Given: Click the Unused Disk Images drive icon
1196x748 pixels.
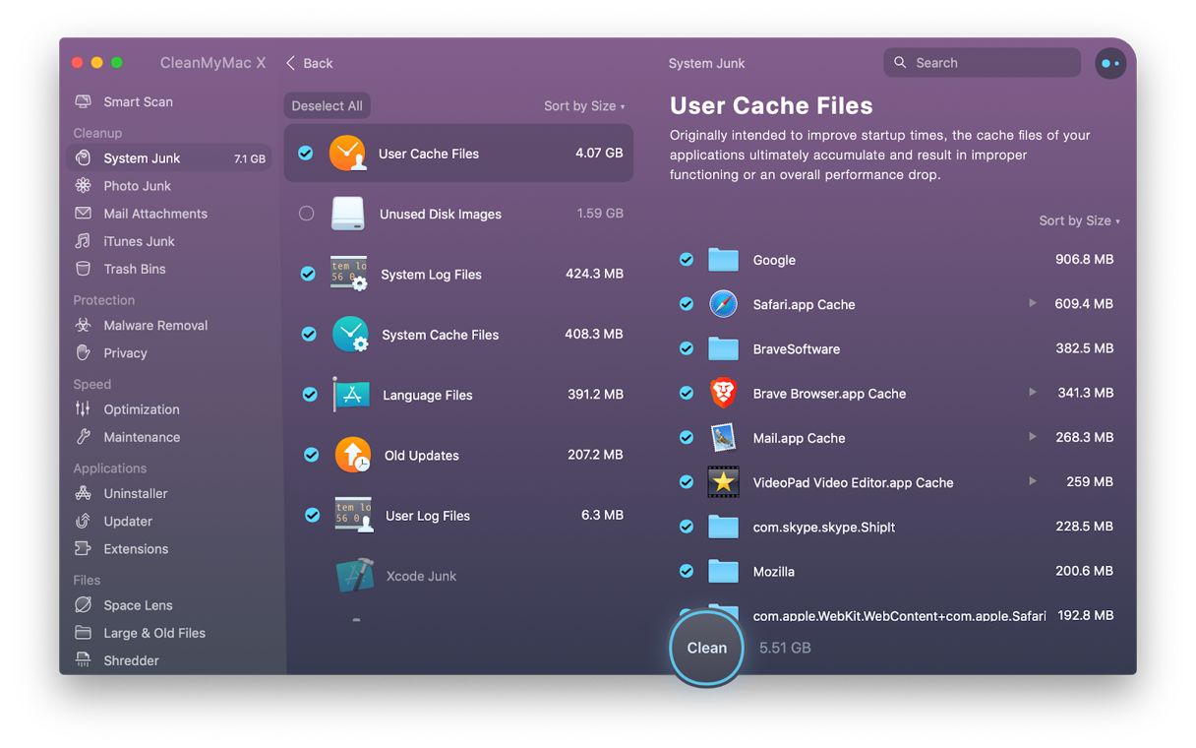Looking at the screenshot, I should click(x=347, y=214).
